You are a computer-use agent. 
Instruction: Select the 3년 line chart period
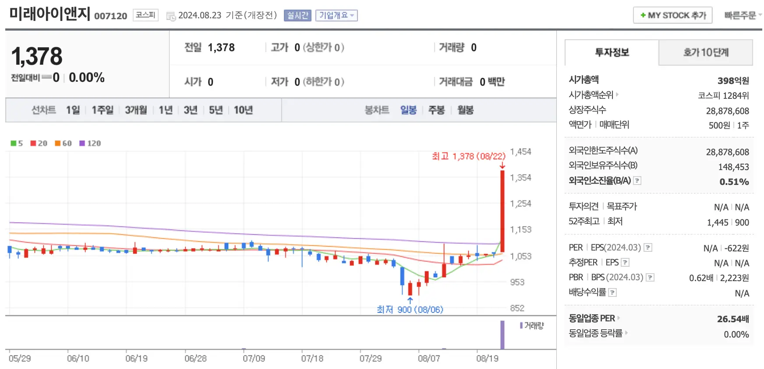click(191, 110)
